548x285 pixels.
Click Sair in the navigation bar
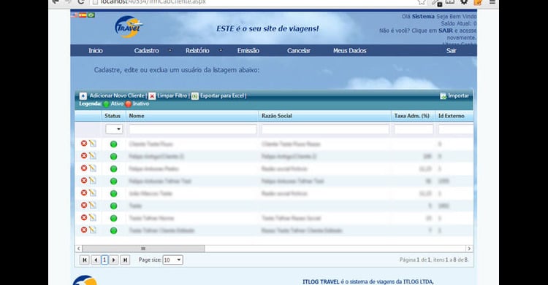[451, 50]
